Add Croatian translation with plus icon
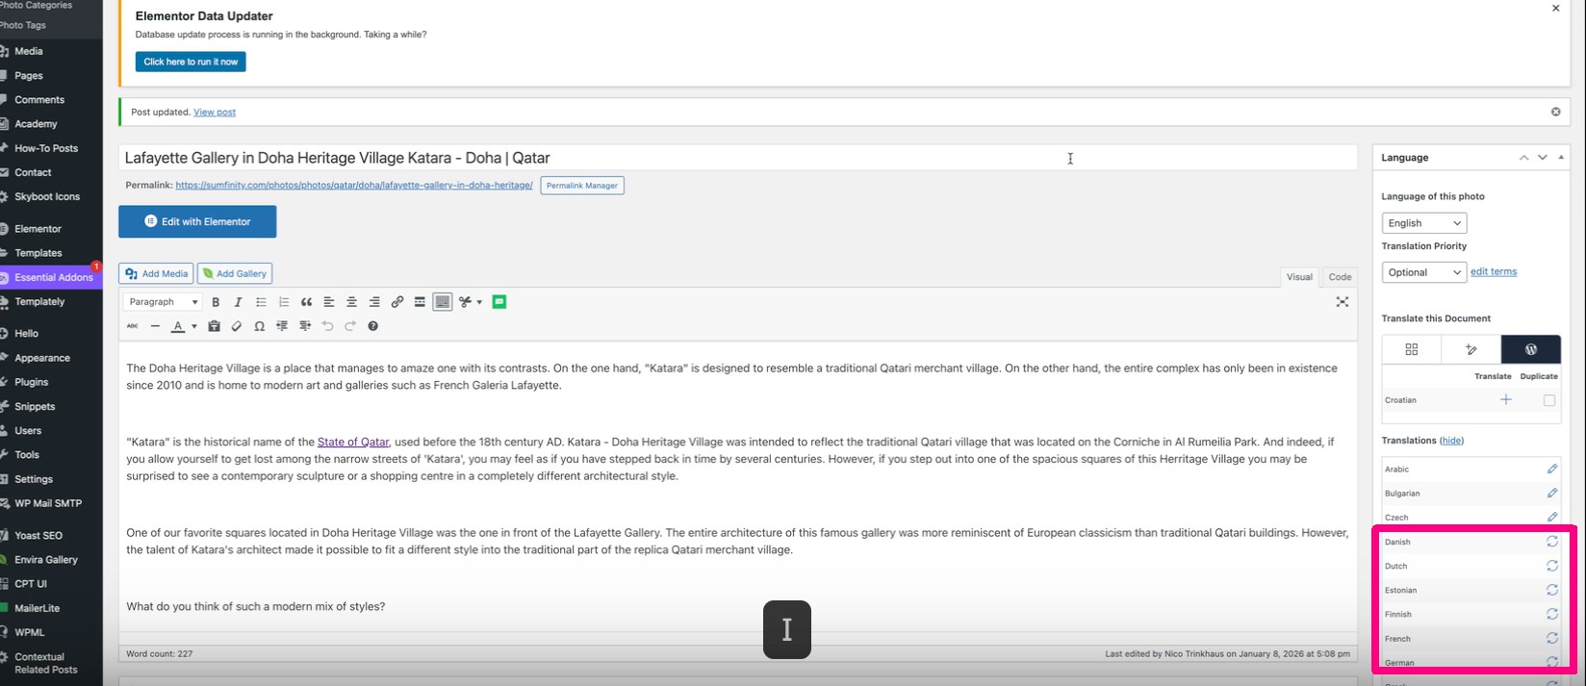 point(1505,400)
